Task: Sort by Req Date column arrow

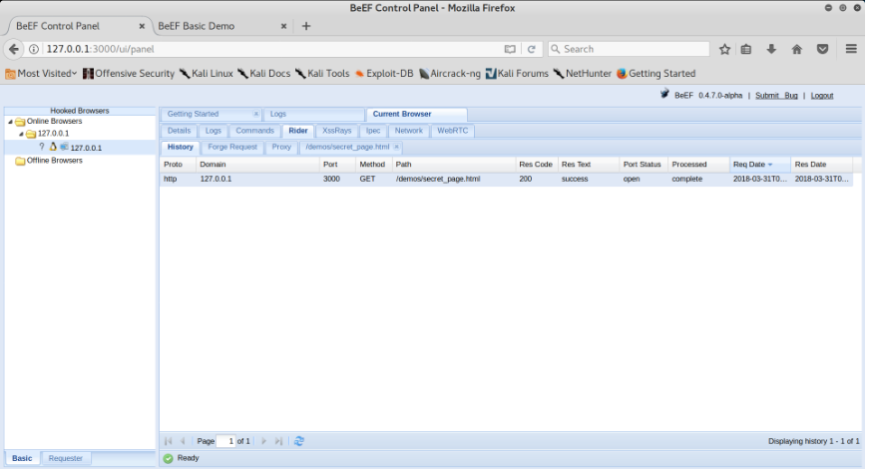Action: [770, 165]
